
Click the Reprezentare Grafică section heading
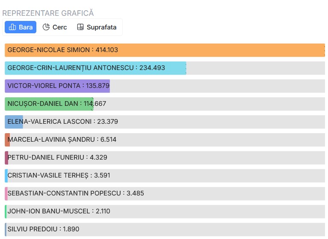point(48,13)
